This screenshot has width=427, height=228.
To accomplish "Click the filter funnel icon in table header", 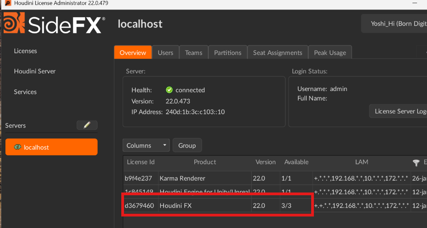I will pyautogui.click(x=416, y=163).
